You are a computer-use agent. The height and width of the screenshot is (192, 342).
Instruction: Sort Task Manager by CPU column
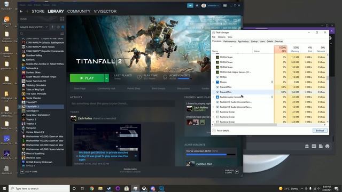click(281, 49)
